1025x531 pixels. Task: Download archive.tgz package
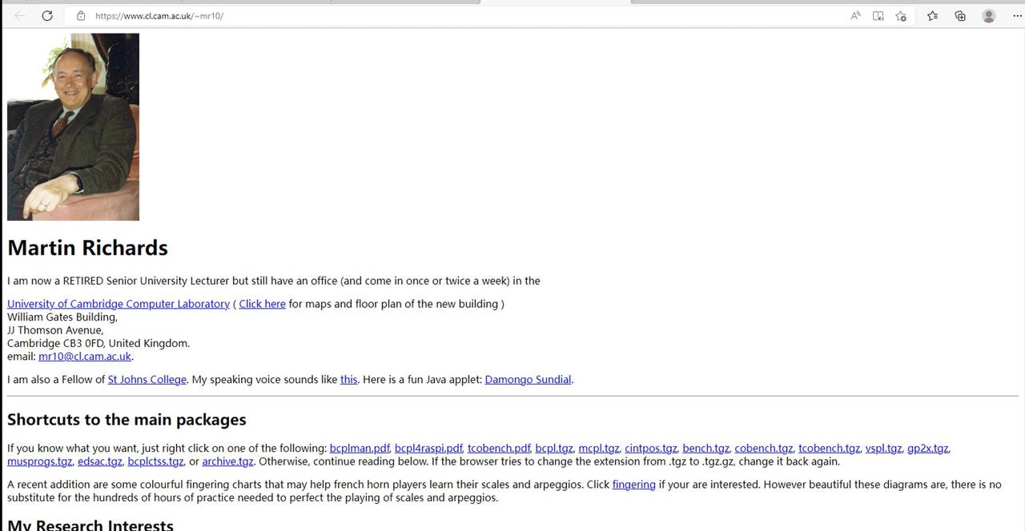click(227, 461)
